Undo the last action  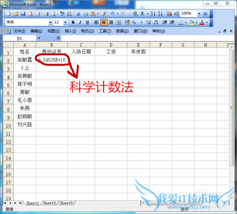coord(112,14)
